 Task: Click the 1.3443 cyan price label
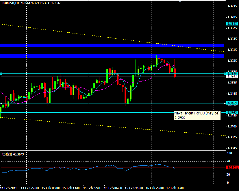(232, 112)
